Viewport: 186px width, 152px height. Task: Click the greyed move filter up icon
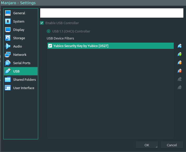tap(179, 79)
